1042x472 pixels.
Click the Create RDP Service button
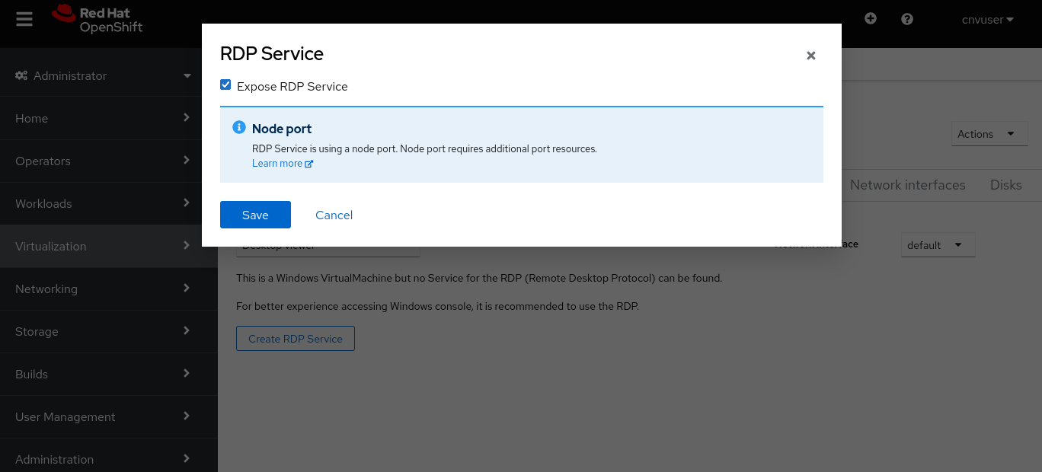click(x=296, y=339)
